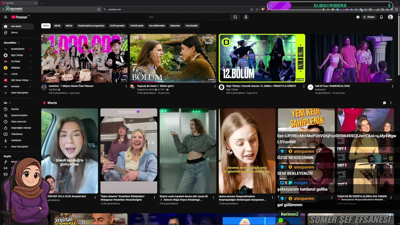This screenshot has width=400, height=225.
Task: Open Shorts from the sidebar
Action: pos(17,32)
